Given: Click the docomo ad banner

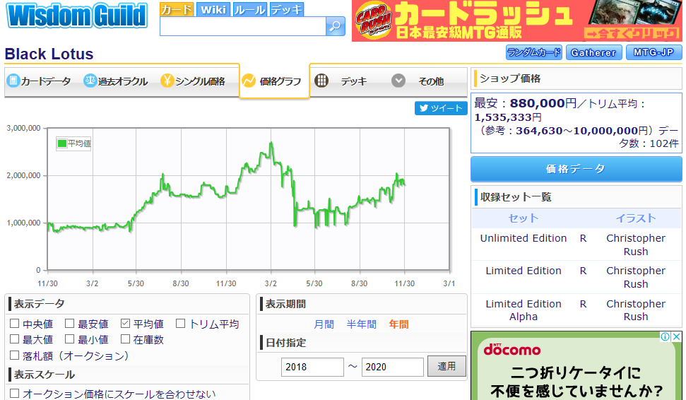Looking at the screenshot, I should 576,365.
